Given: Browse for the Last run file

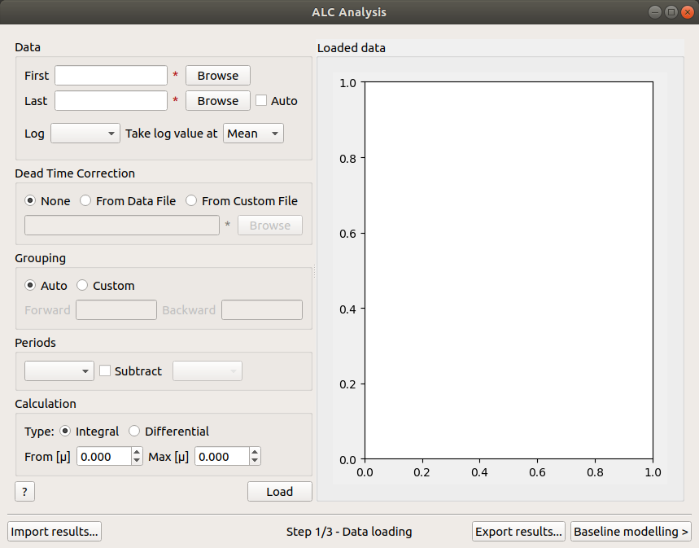Looking at the screenshot, I should (217, 101).
